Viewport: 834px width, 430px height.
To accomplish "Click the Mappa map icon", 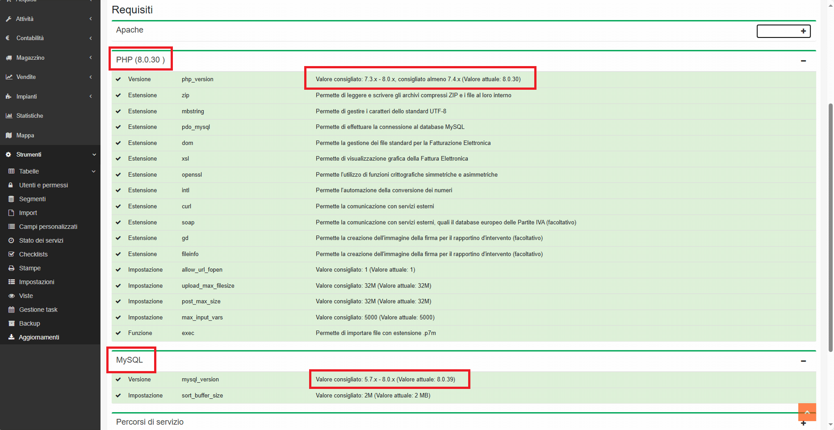I will pyautogui.click(x=8, y=135).
